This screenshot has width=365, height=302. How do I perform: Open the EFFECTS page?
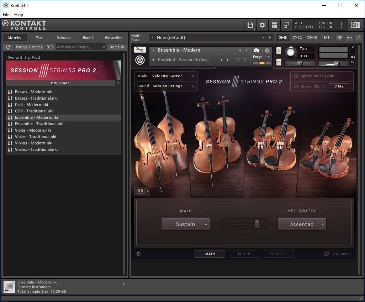pyautogui.click(x=278, y=254)
